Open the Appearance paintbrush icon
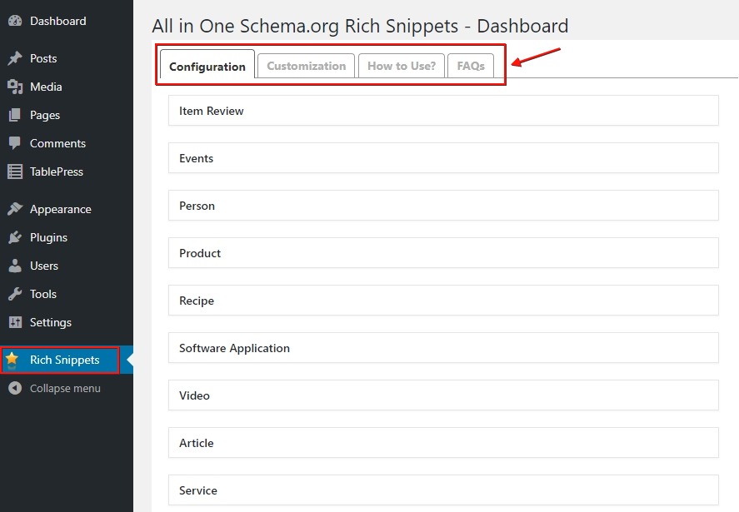This screenshot has height=512, width=739. 17,209
